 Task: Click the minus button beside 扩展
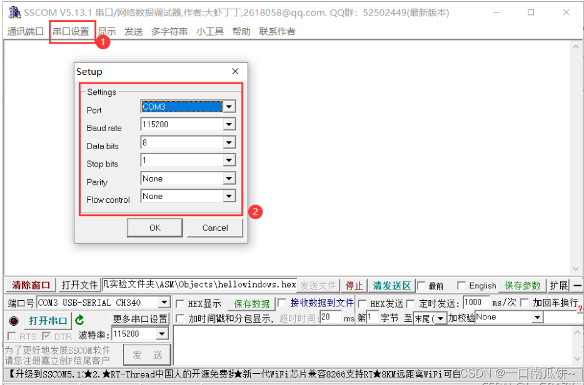(x=577, y=285)
